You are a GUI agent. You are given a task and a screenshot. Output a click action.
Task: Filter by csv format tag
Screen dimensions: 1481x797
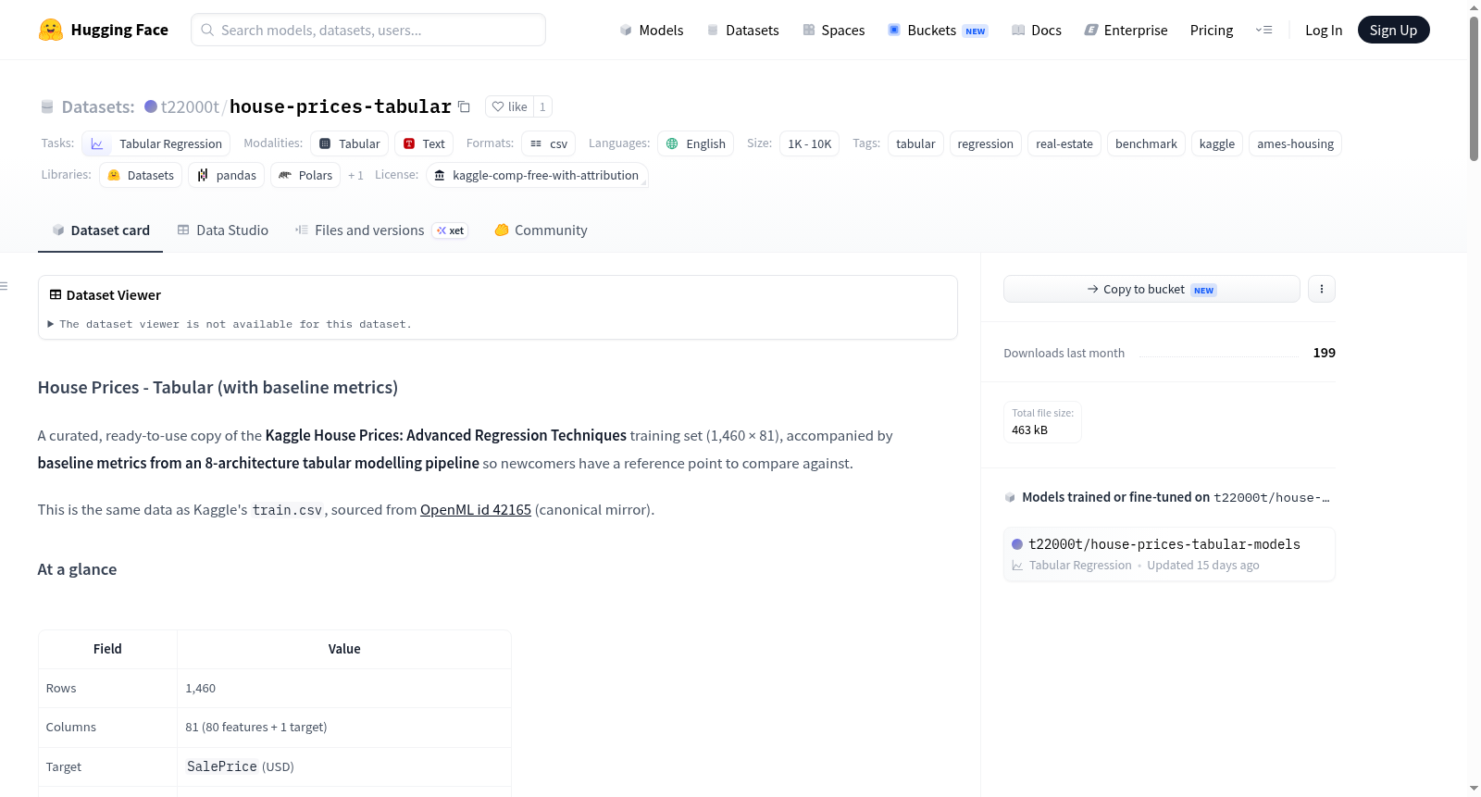point(549,143)
